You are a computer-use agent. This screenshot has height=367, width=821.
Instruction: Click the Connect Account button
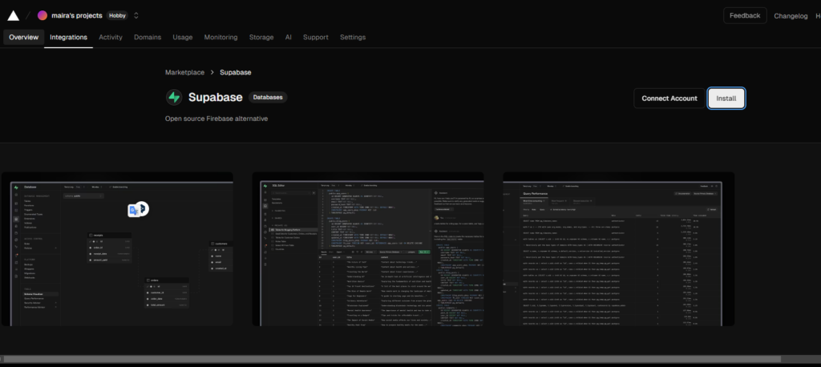click(x=669, y=99)
